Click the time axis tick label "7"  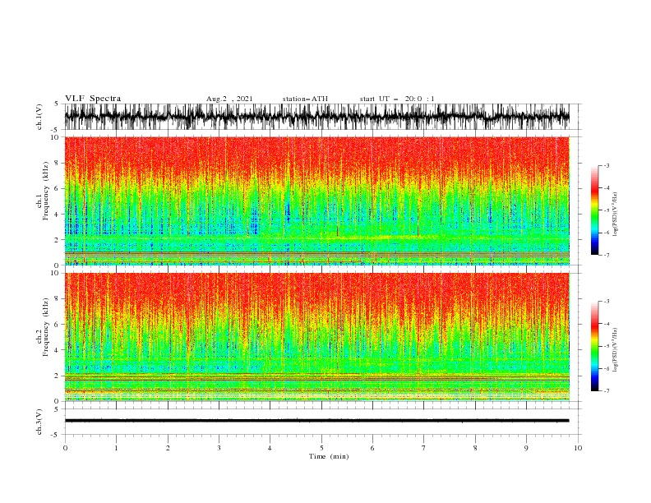click(x=424, y=448)
